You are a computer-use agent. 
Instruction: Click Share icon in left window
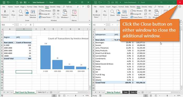pyautogui.click(x=78, y=7)
